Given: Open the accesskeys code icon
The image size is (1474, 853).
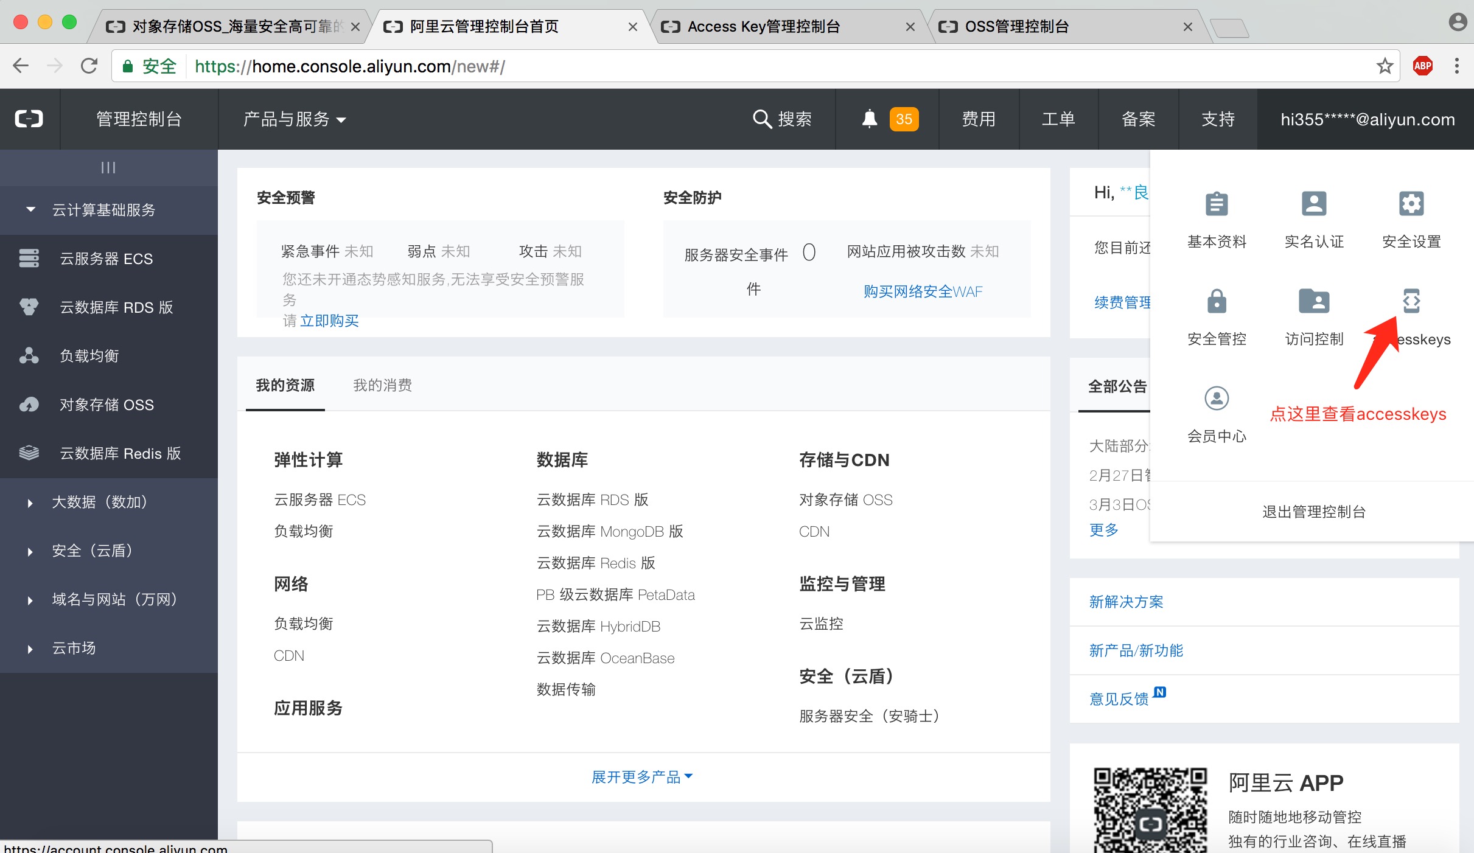Looking at the screenshot, I should pos(1411,301).
